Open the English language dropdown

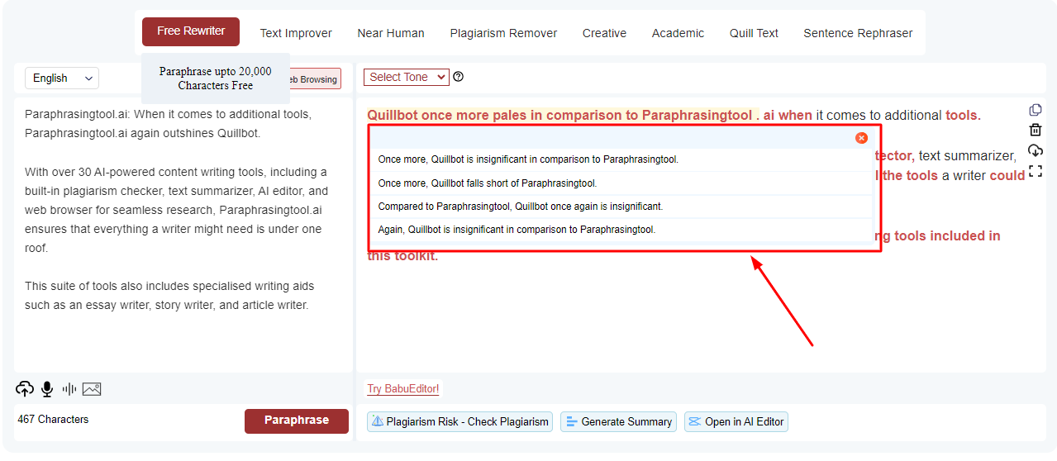(x=62, y=78)
